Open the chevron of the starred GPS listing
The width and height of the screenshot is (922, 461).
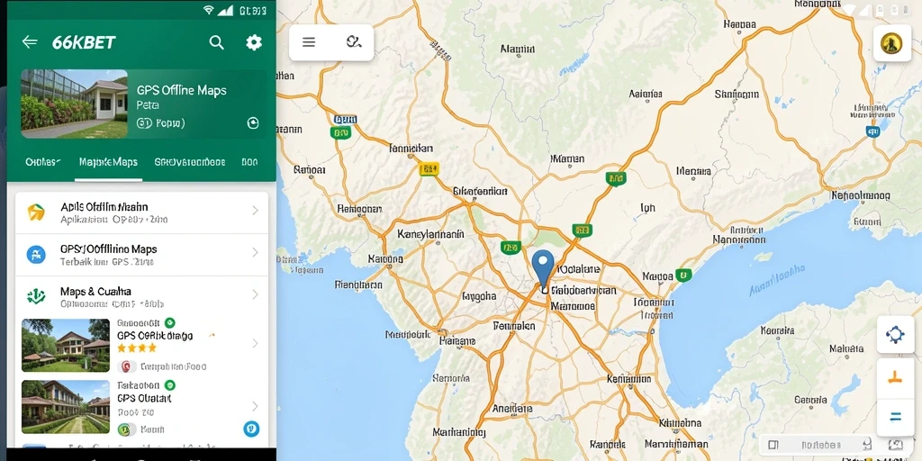[x=255, y=343]
